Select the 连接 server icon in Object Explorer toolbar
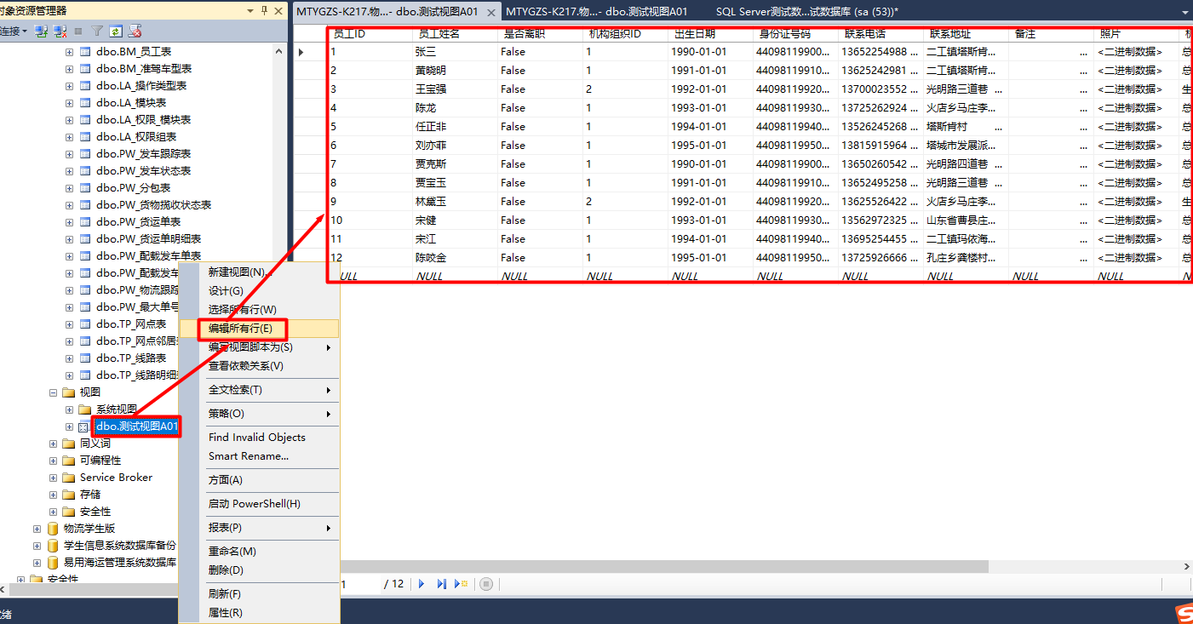Image resolution: width=1193 pixels, height=624 pixels. (x=40, y=31)
